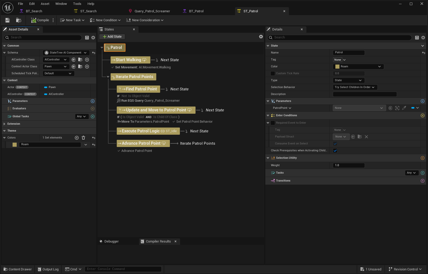Open States panel settings gear
This screenshot has height=274, width=428.
(261, 37)
